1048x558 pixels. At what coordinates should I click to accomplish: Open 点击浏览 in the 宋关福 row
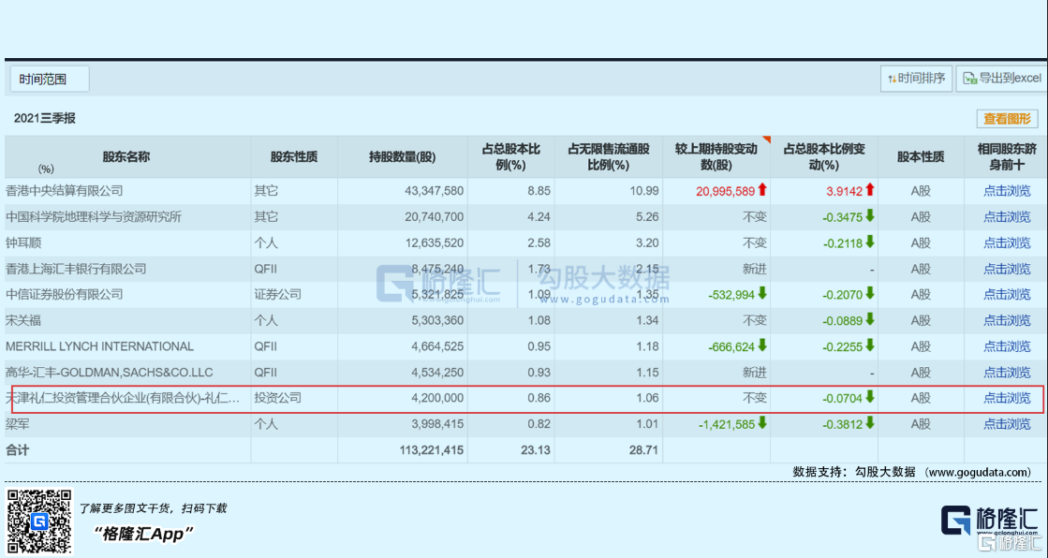pyautogui.click(x=1007, y=321)
